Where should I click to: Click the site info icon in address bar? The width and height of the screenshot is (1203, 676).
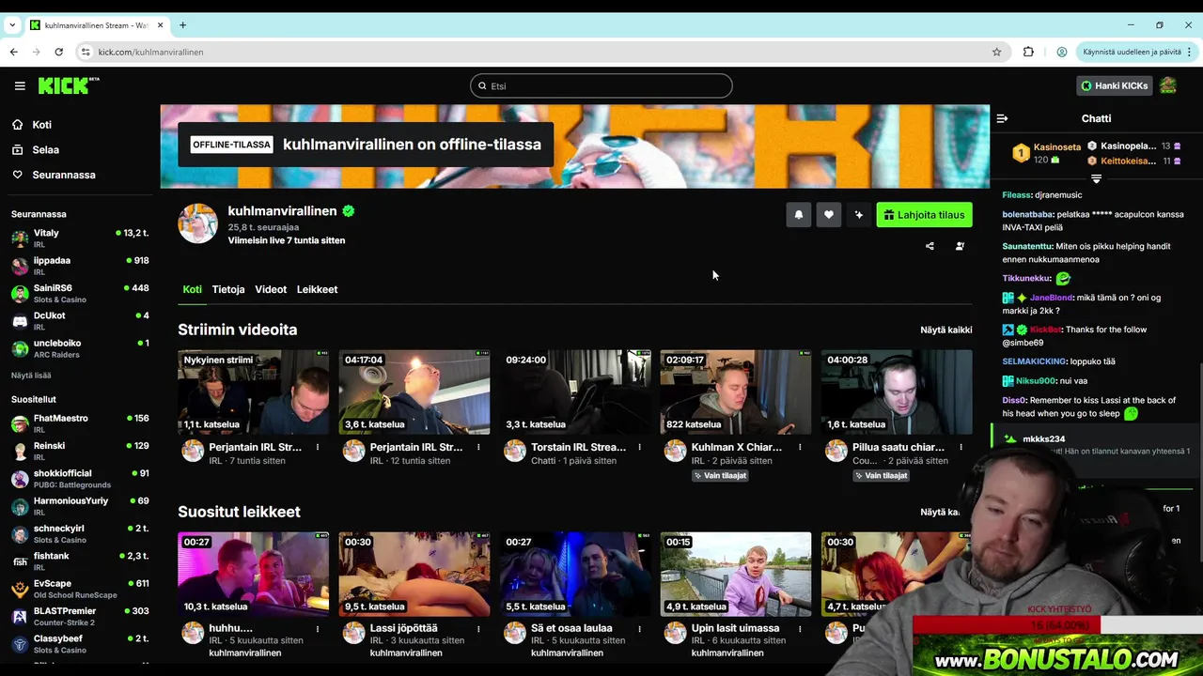(86, 52)
